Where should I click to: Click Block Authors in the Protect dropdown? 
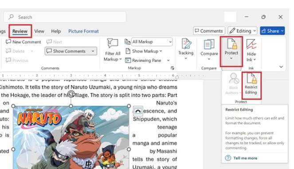[x=233, y=84]
